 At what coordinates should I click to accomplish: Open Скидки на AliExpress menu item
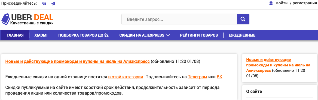[x=142, y=35]
